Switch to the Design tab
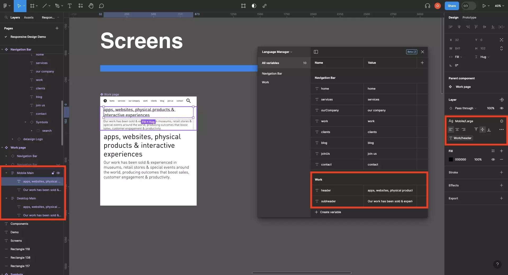Viewport: 508px width, 275px height. point(453,17)
